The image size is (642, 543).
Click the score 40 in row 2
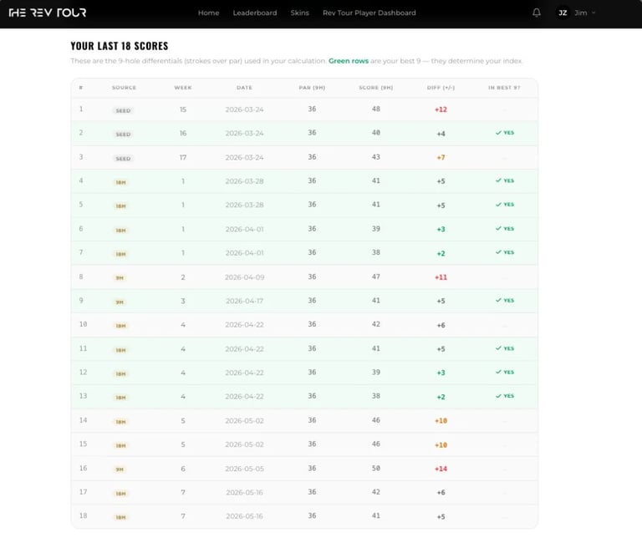pos(376,133)
